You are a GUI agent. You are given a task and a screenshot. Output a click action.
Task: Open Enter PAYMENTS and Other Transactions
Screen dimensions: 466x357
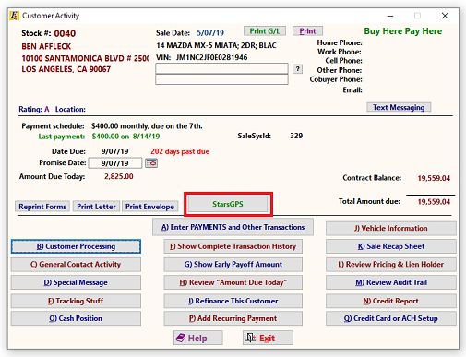pyautogui.click(x=233, y=227)
